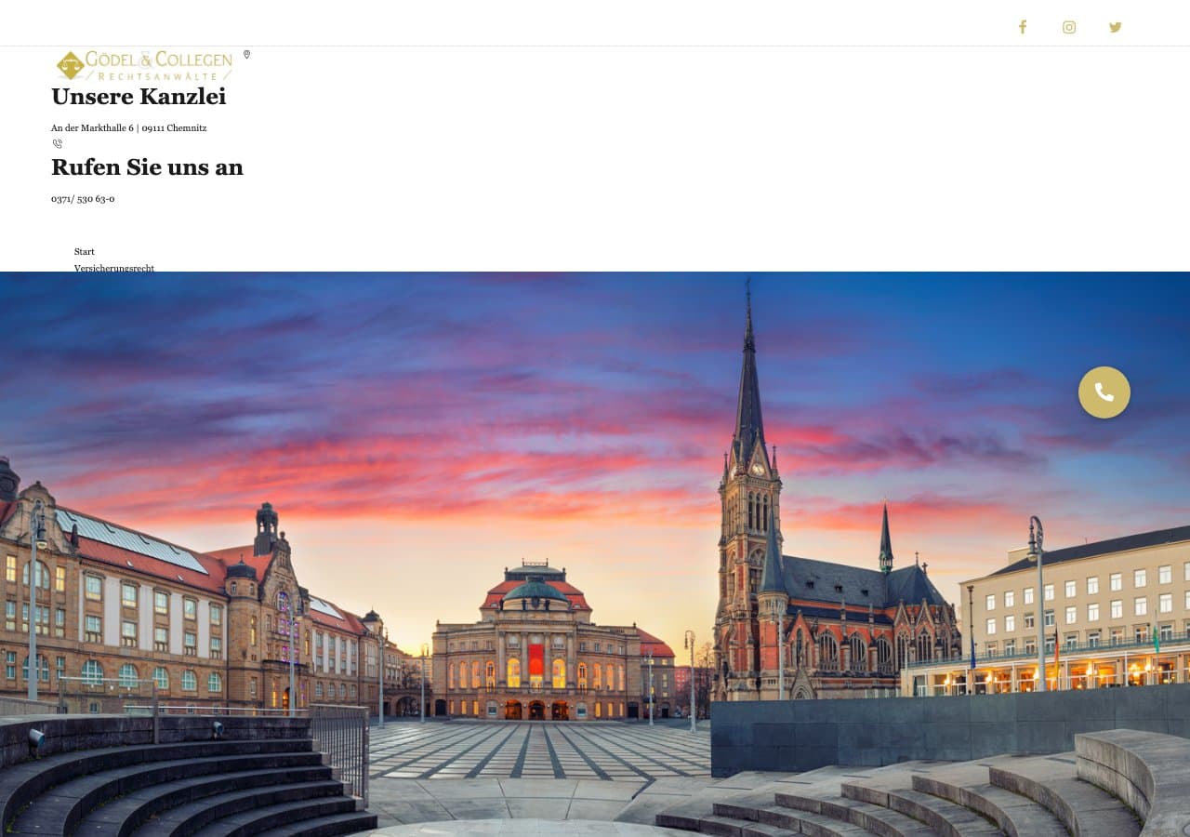Click the gold scales emblem in the logo

click(70, 66)
